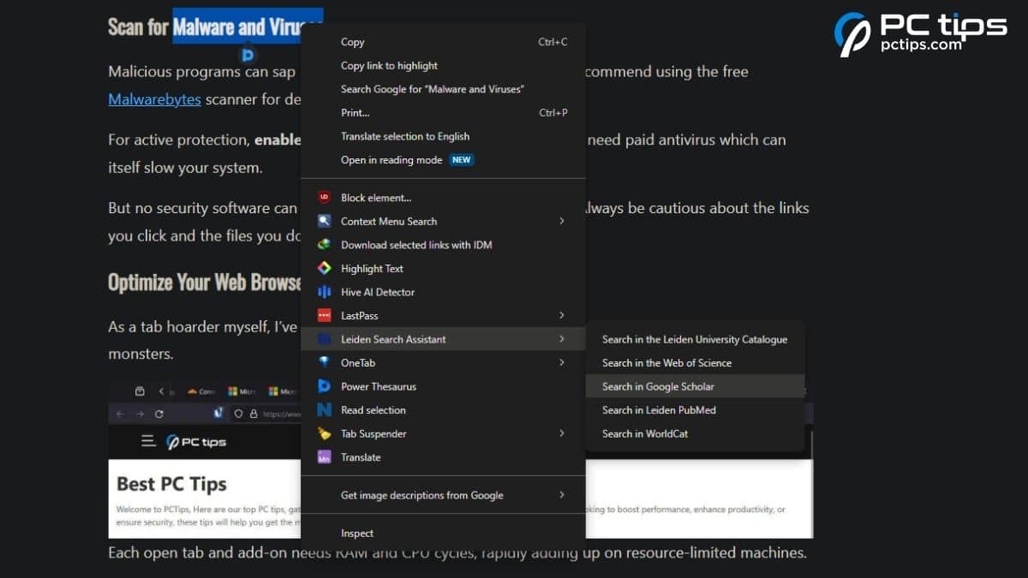
Task: Click the Context Menu Search magnifier icon
Action: pos(326,221)
